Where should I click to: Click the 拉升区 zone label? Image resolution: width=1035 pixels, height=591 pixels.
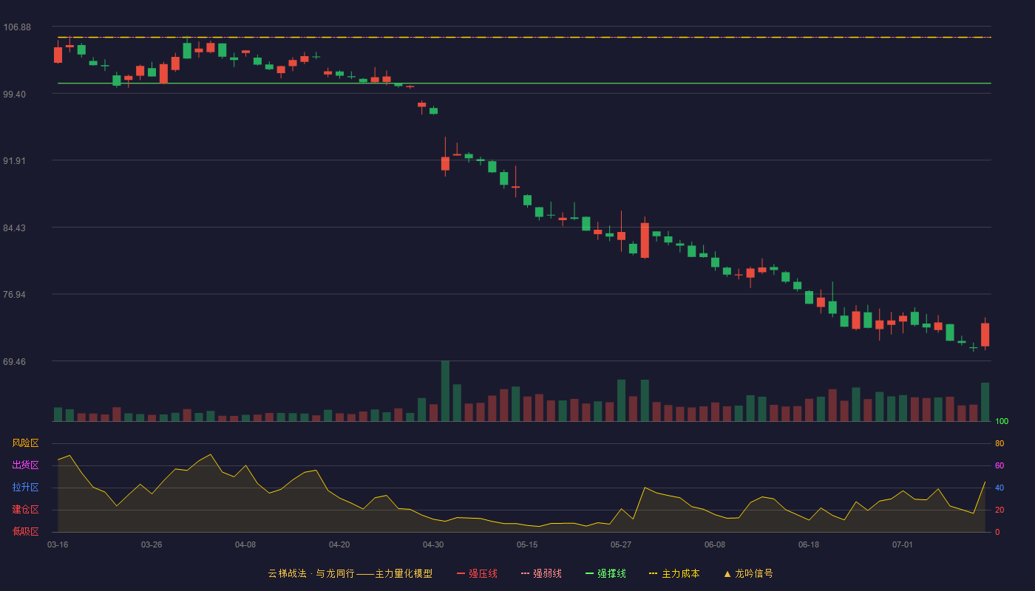(x=25, y=488)
